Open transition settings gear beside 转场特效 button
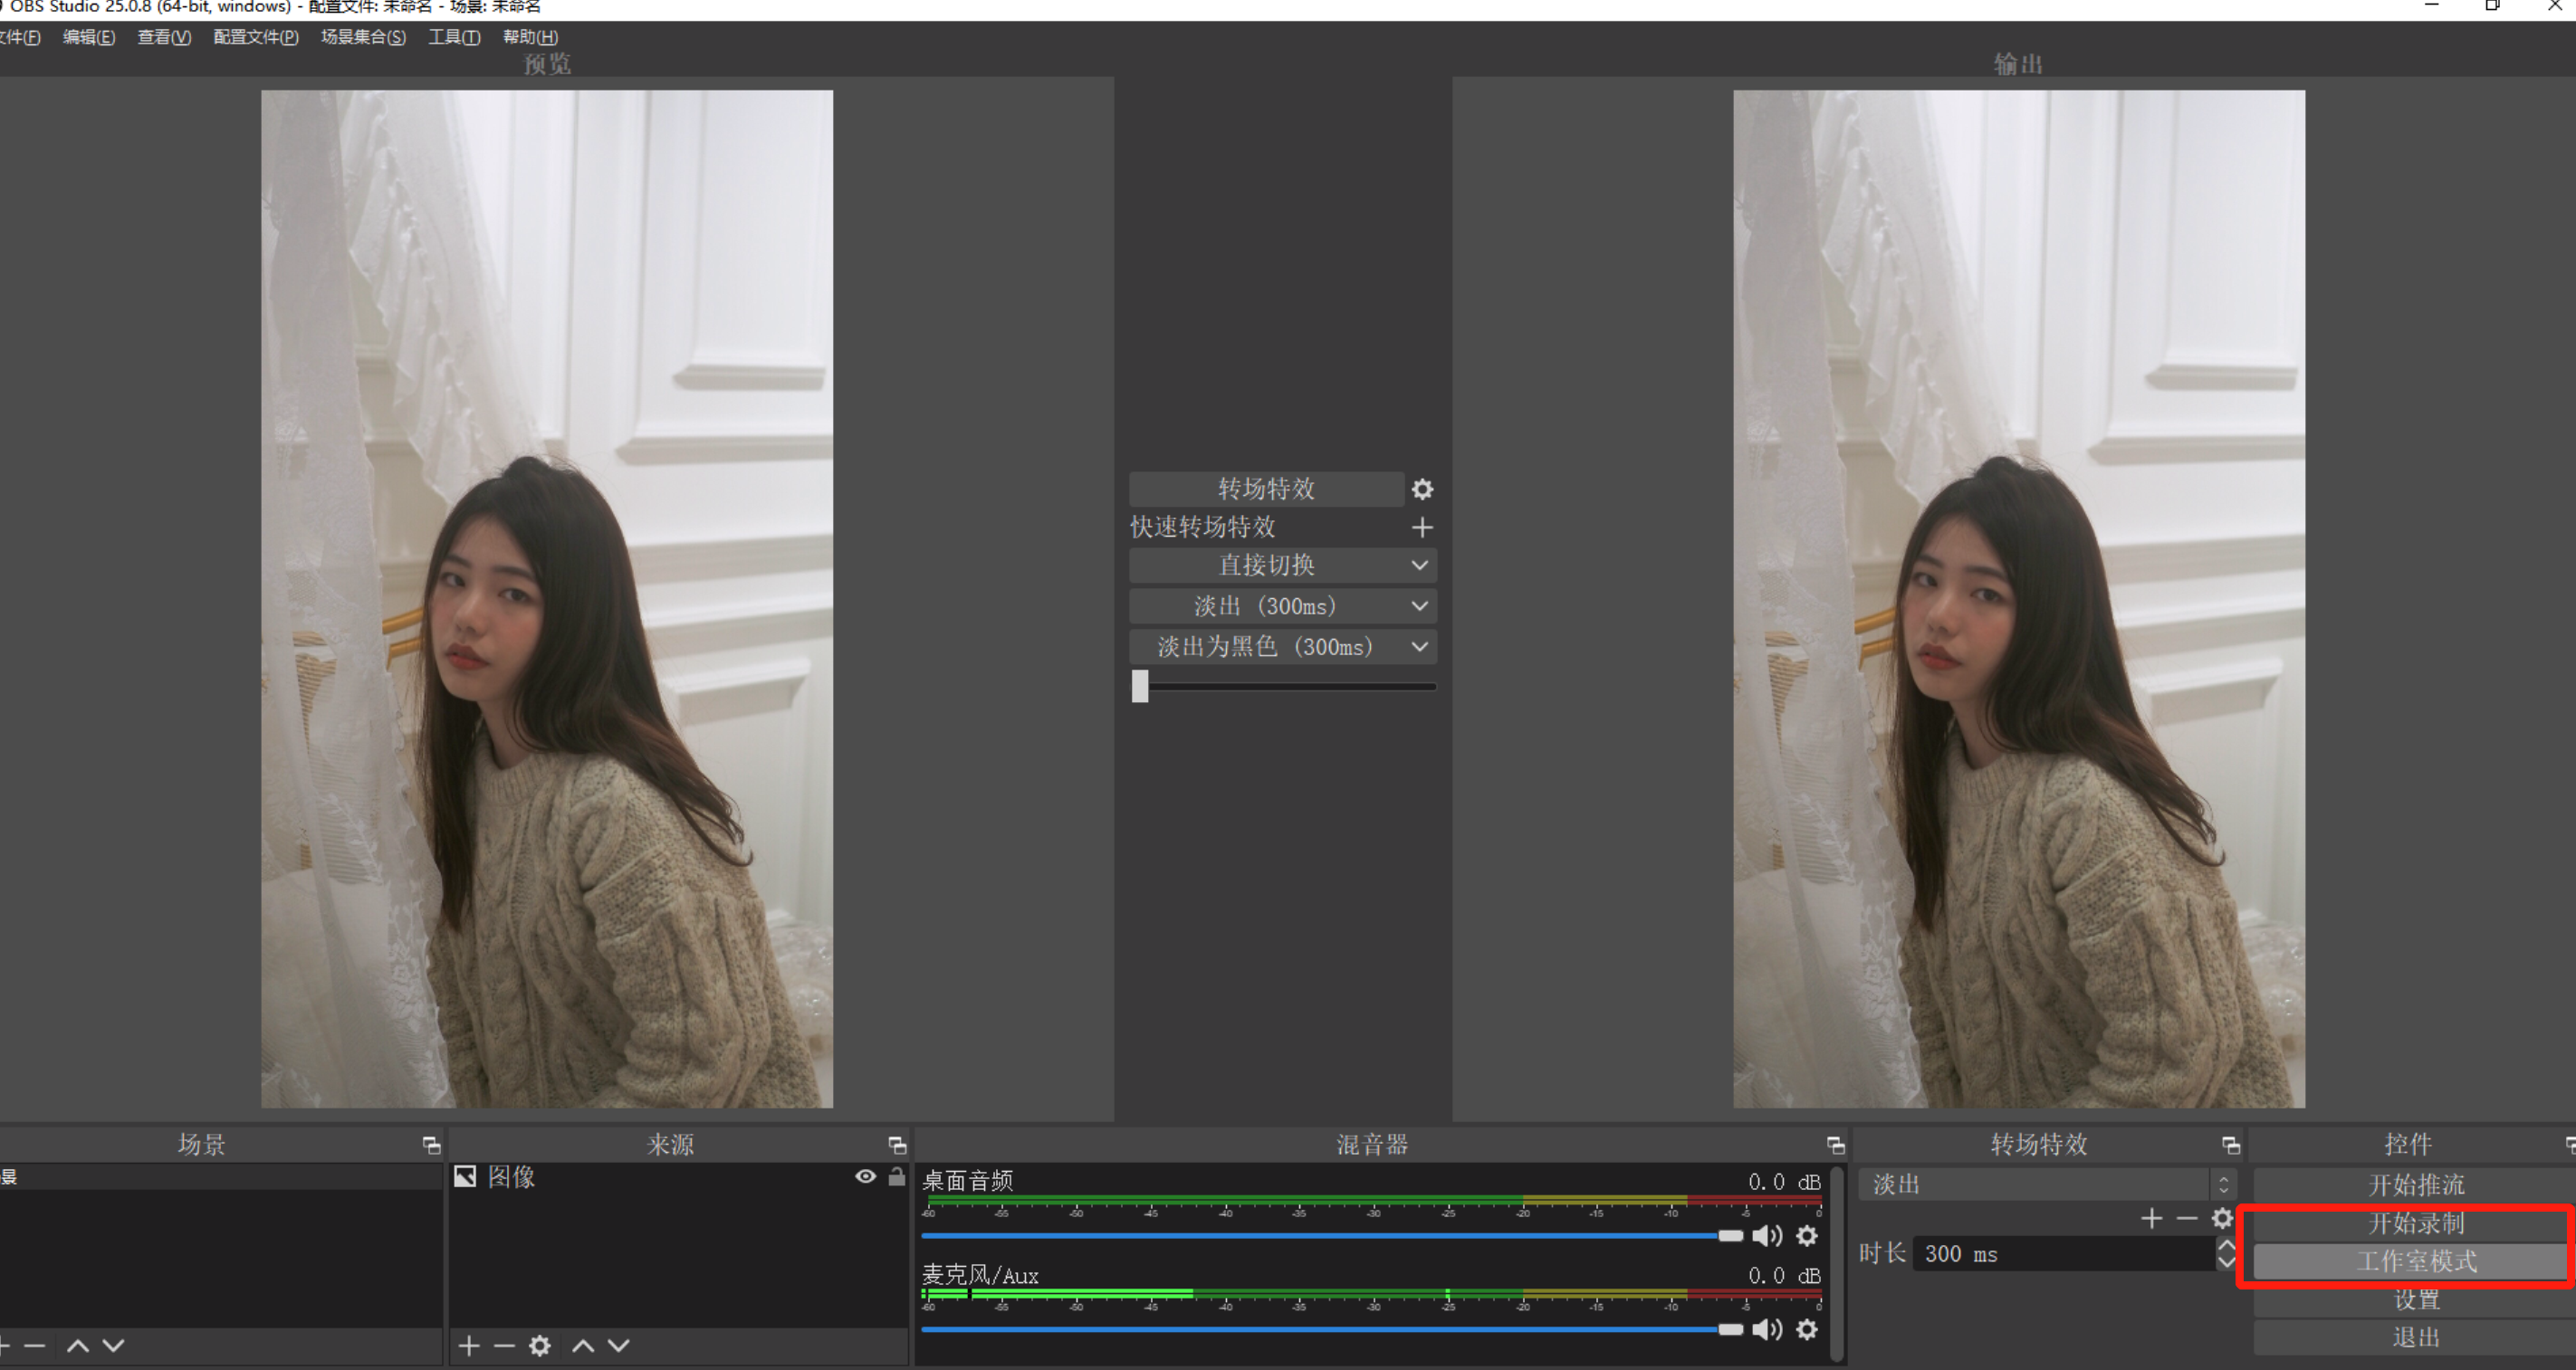This screenshot has width=2576, height=1370. (1422, 490)
